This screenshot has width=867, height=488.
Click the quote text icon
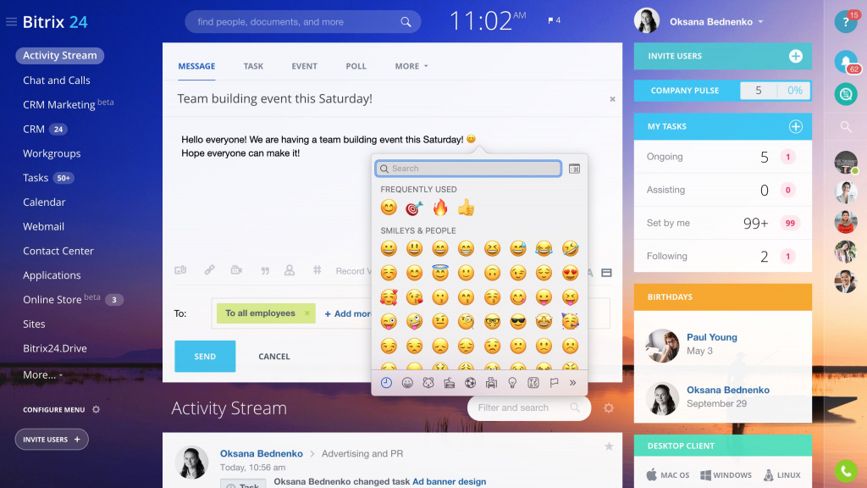coord(265,270)
